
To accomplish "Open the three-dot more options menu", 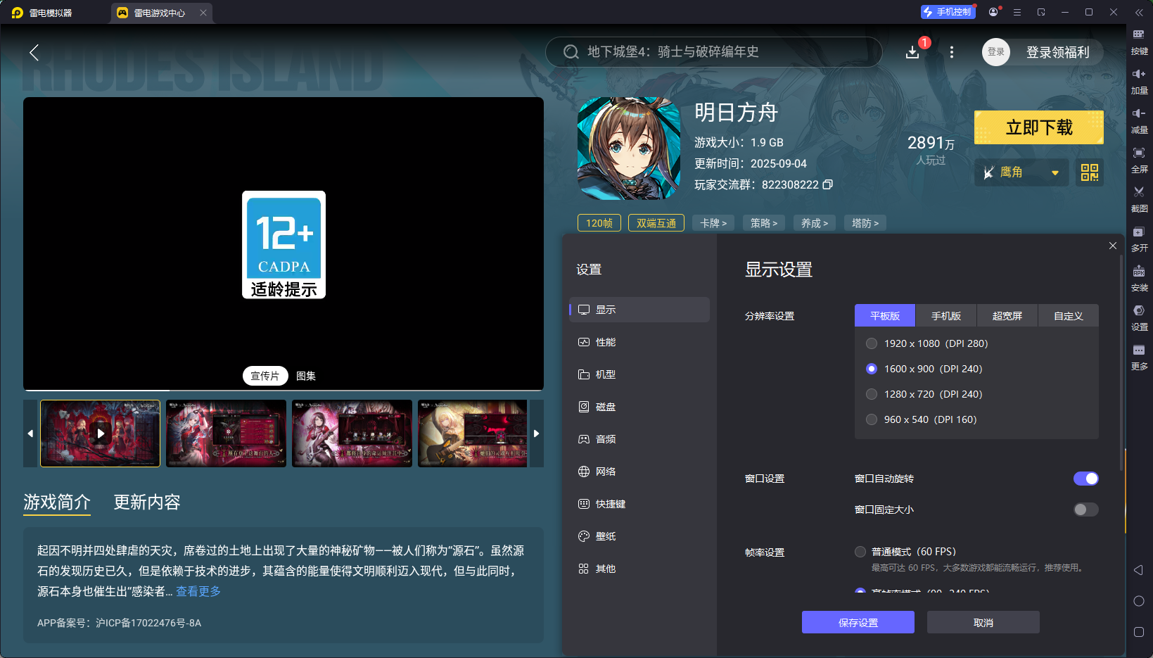I will click(x=952, y=52).
